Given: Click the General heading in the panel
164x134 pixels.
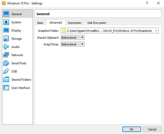Looking at the screenshot, I should click(43, 14).
